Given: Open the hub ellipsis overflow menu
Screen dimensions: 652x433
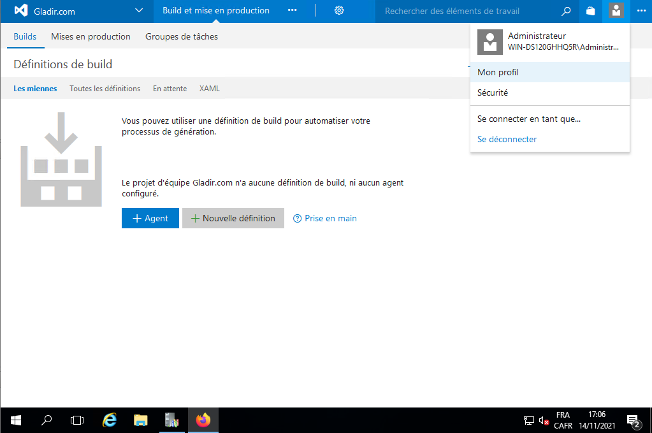Looking at the screenshot, I should (293, 11).
